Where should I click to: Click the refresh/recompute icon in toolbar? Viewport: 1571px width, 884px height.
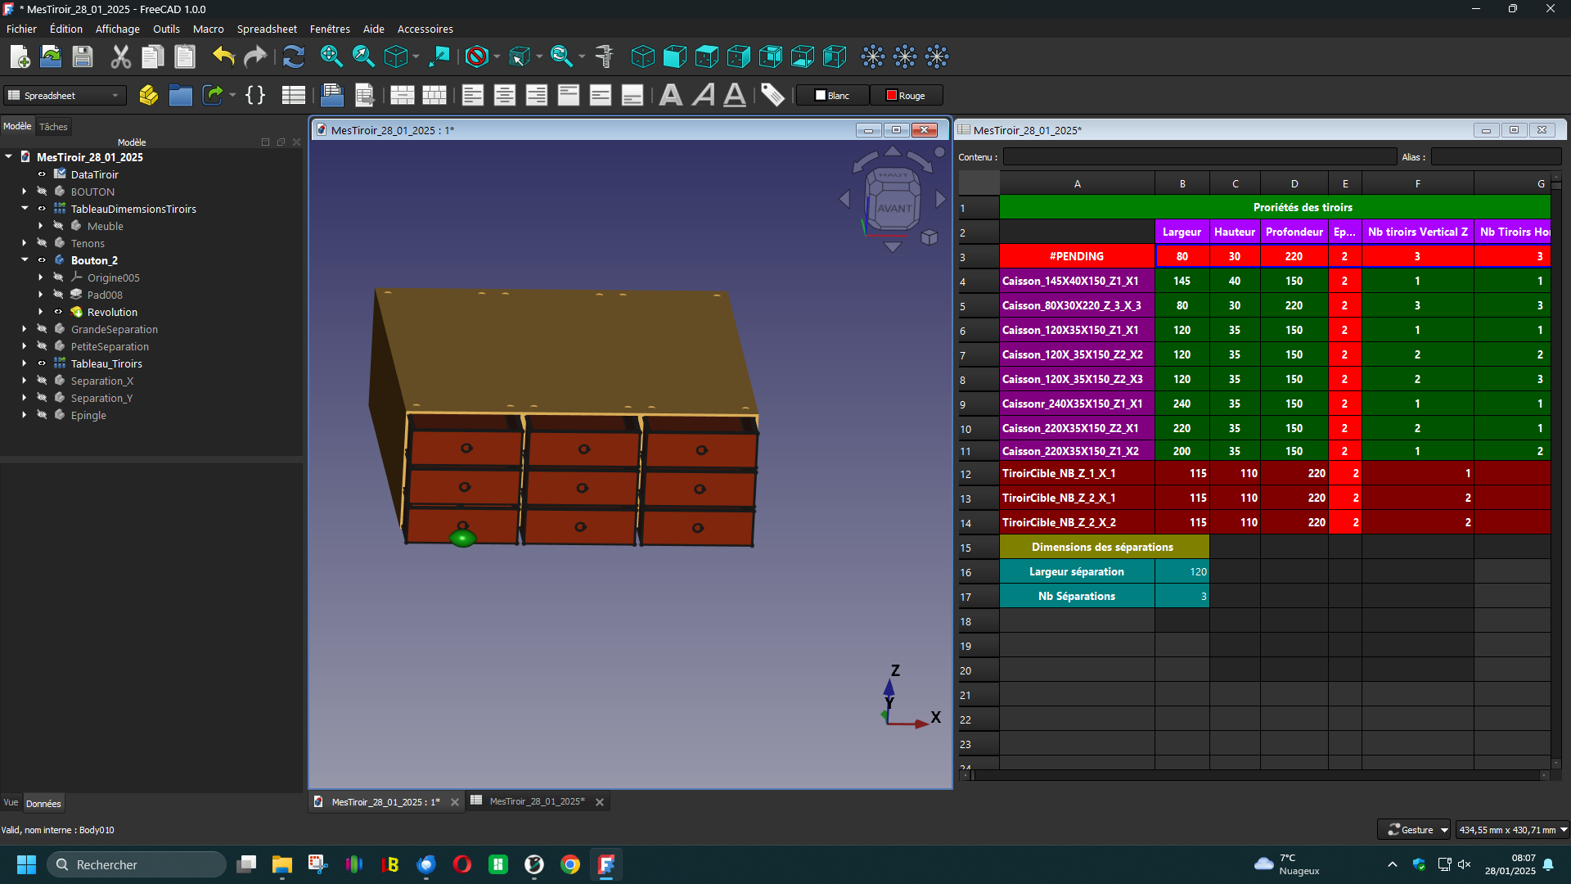tap(293, 56)
